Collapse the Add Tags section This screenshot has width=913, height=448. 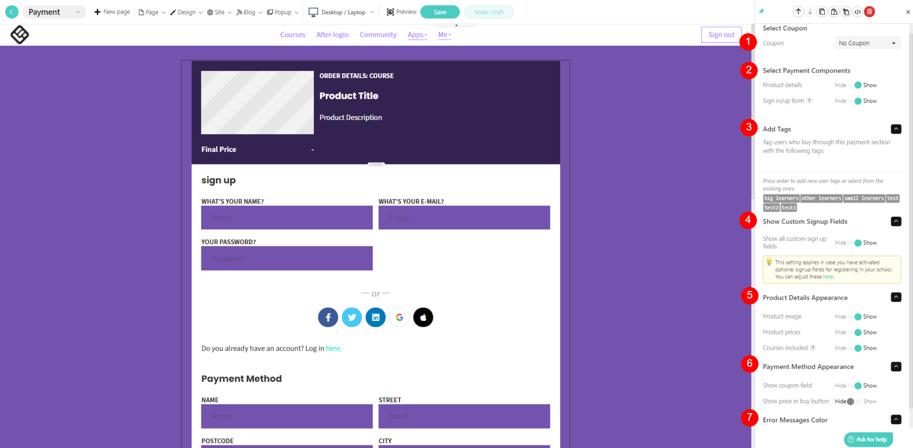[896, 129]
